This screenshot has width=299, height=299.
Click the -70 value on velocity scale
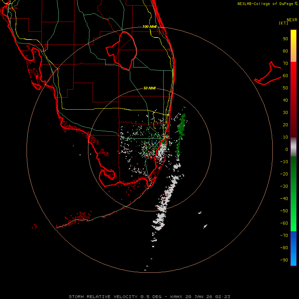click(x=284, y=235)
